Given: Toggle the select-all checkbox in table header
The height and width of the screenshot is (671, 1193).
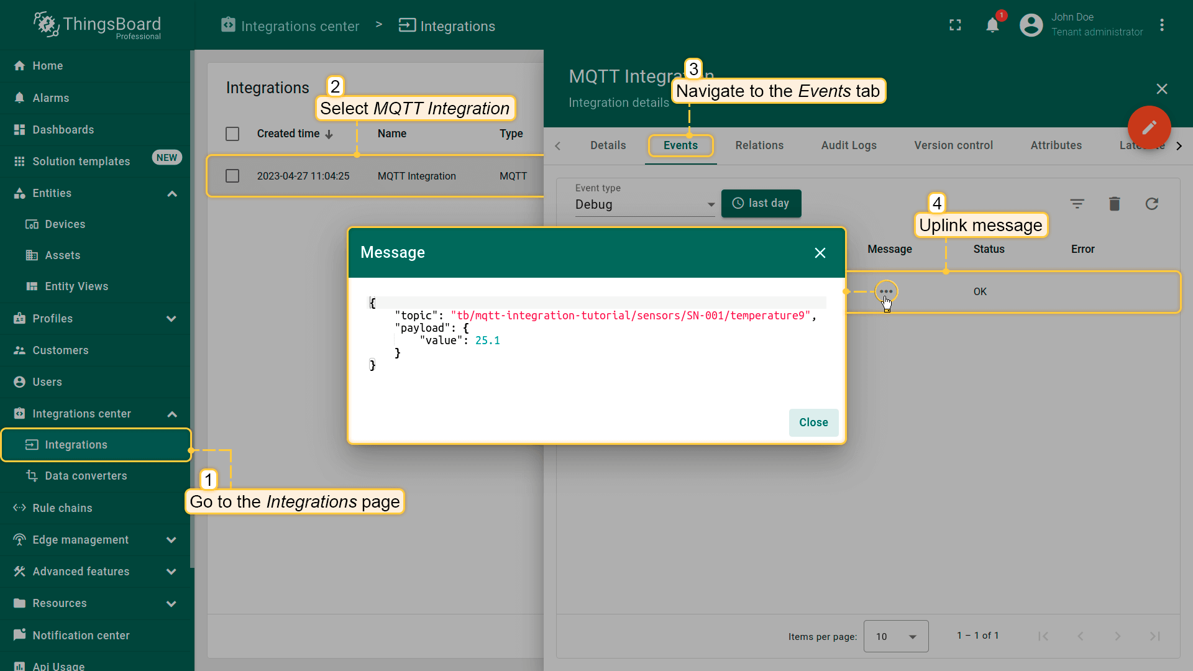Looking at the screenshot, I should tap(232, 134).
